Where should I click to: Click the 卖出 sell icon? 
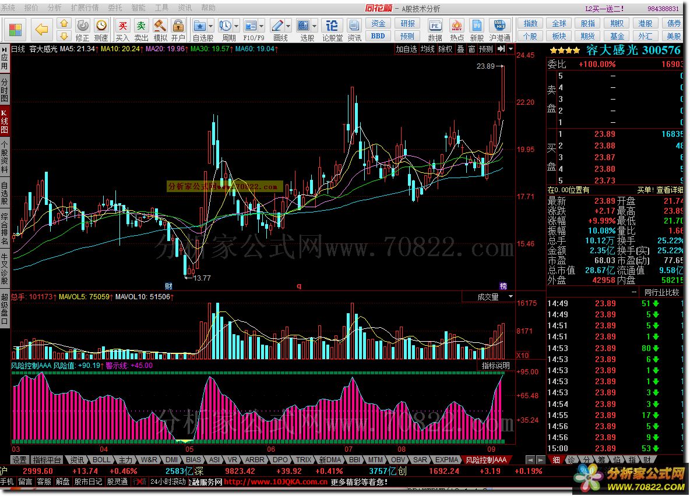141,26
